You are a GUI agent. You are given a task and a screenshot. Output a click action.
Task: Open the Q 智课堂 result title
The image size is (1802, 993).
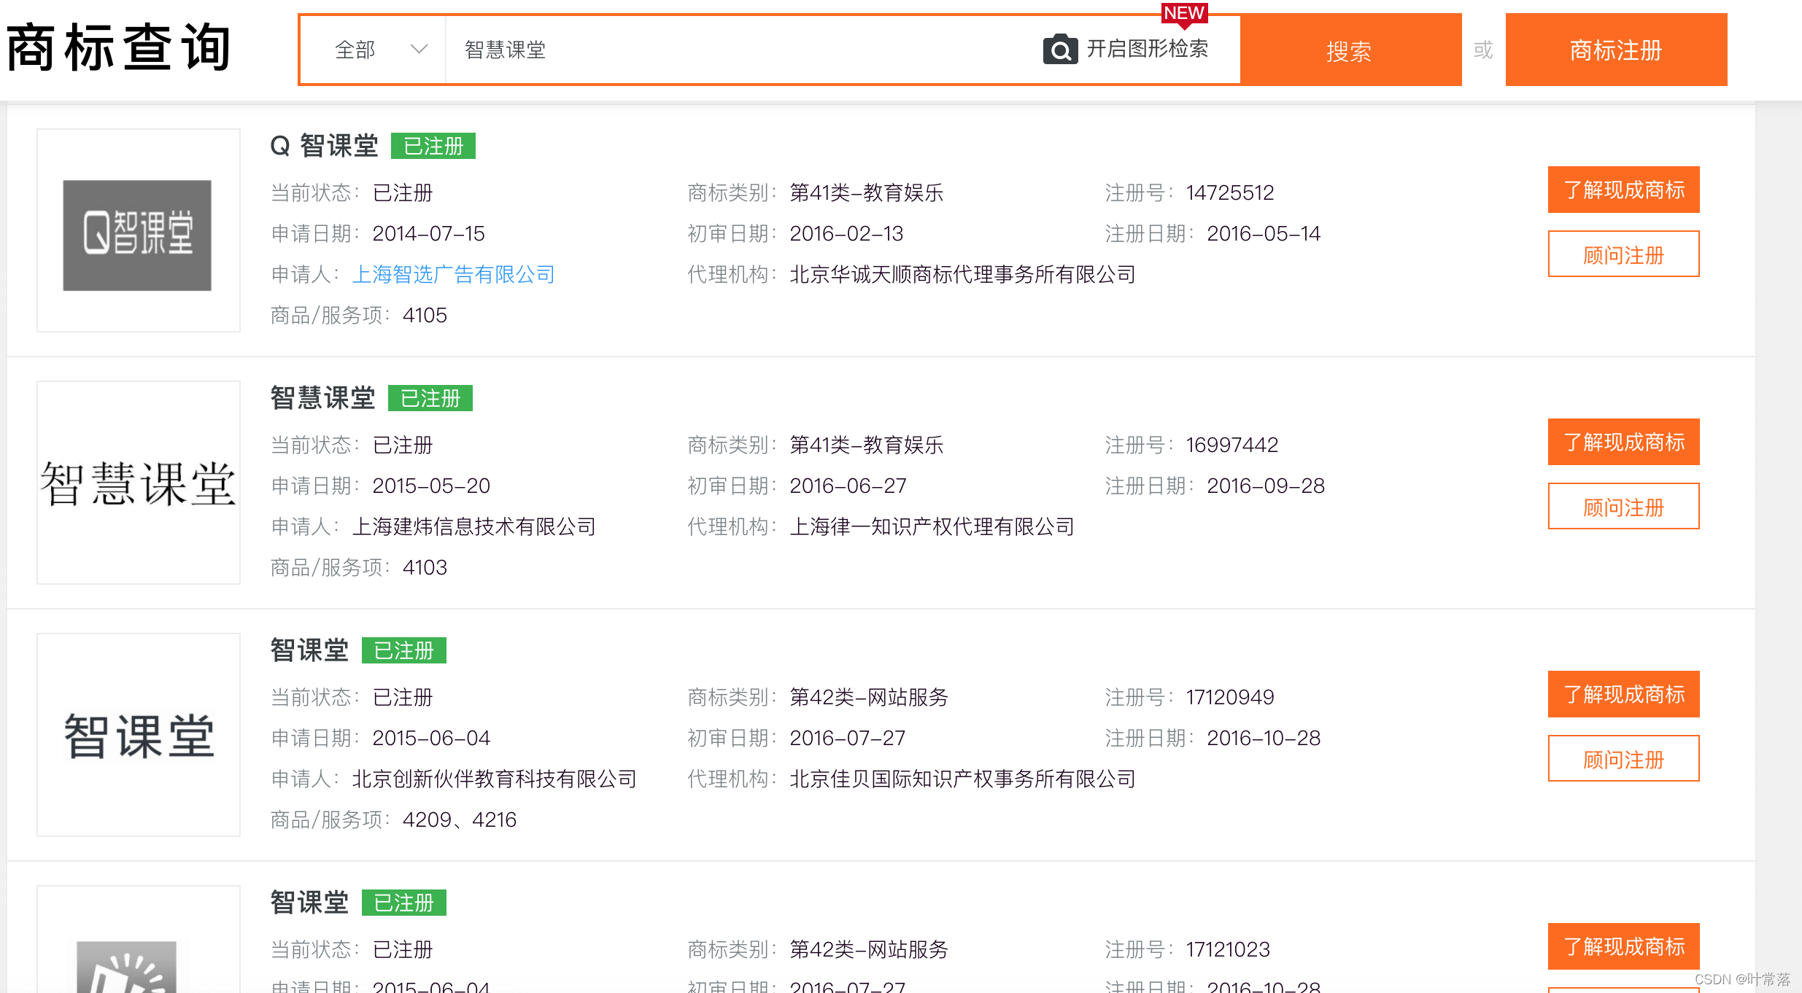[x=324, y=146]
